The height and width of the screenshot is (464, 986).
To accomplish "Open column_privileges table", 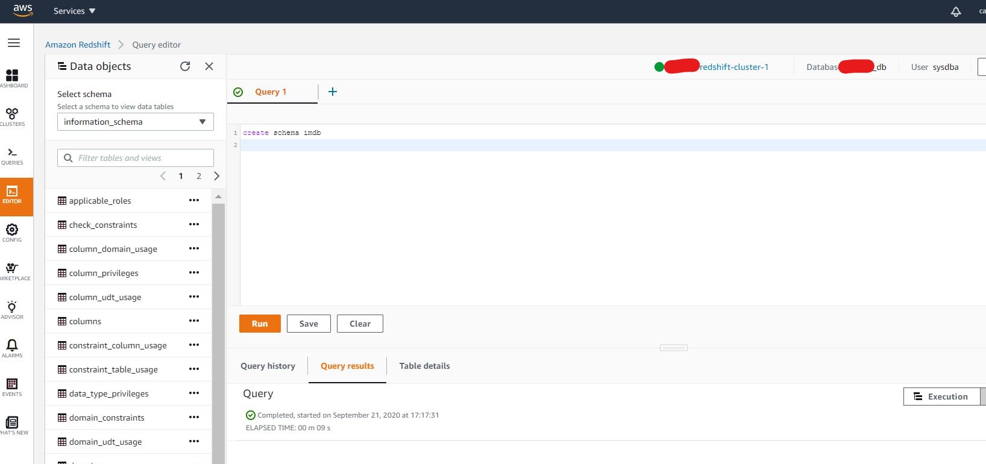I will point(104,273).
